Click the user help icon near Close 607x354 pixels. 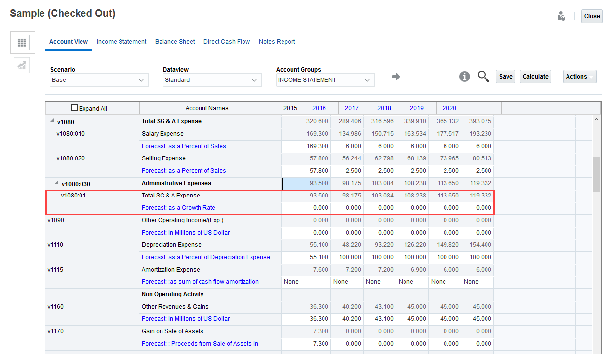tap(561, 16)
